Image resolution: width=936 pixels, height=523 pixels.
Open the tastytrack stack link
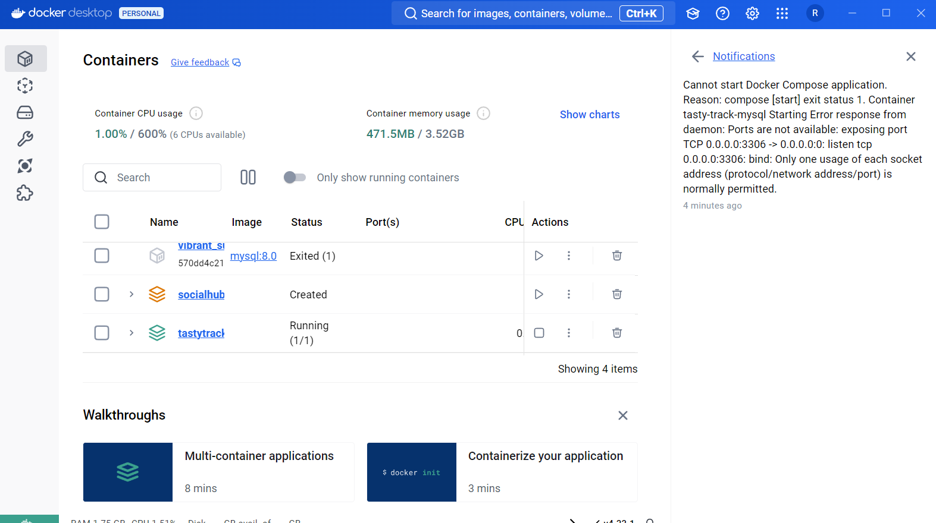tap(201, 333)
